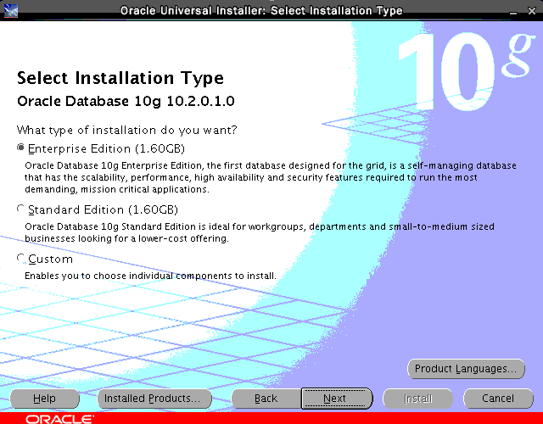Choose the Standard Edition installation option
The height and width of the screenshot is (424, 543).
tap(20, 209)
